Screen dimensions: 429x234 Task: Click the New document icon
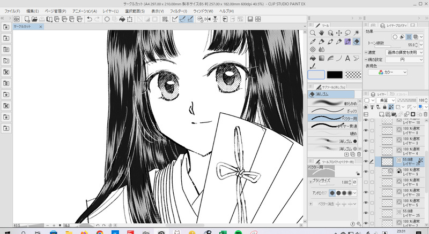(x=27, y=19)
